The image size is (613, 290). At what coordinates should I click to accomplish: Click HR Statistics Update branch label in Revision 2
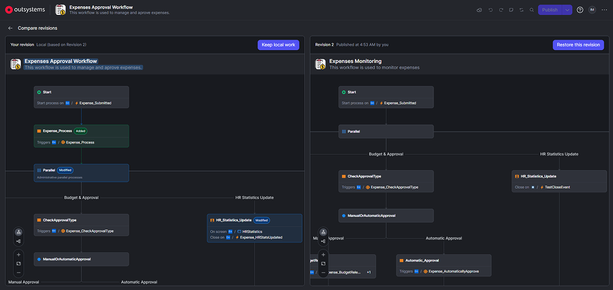(x=559, y=154)
